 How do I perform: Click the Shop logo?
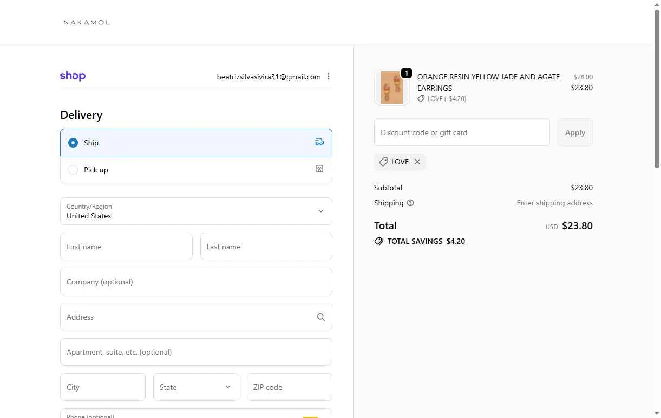pyautogui.click(x=73, y=76)
